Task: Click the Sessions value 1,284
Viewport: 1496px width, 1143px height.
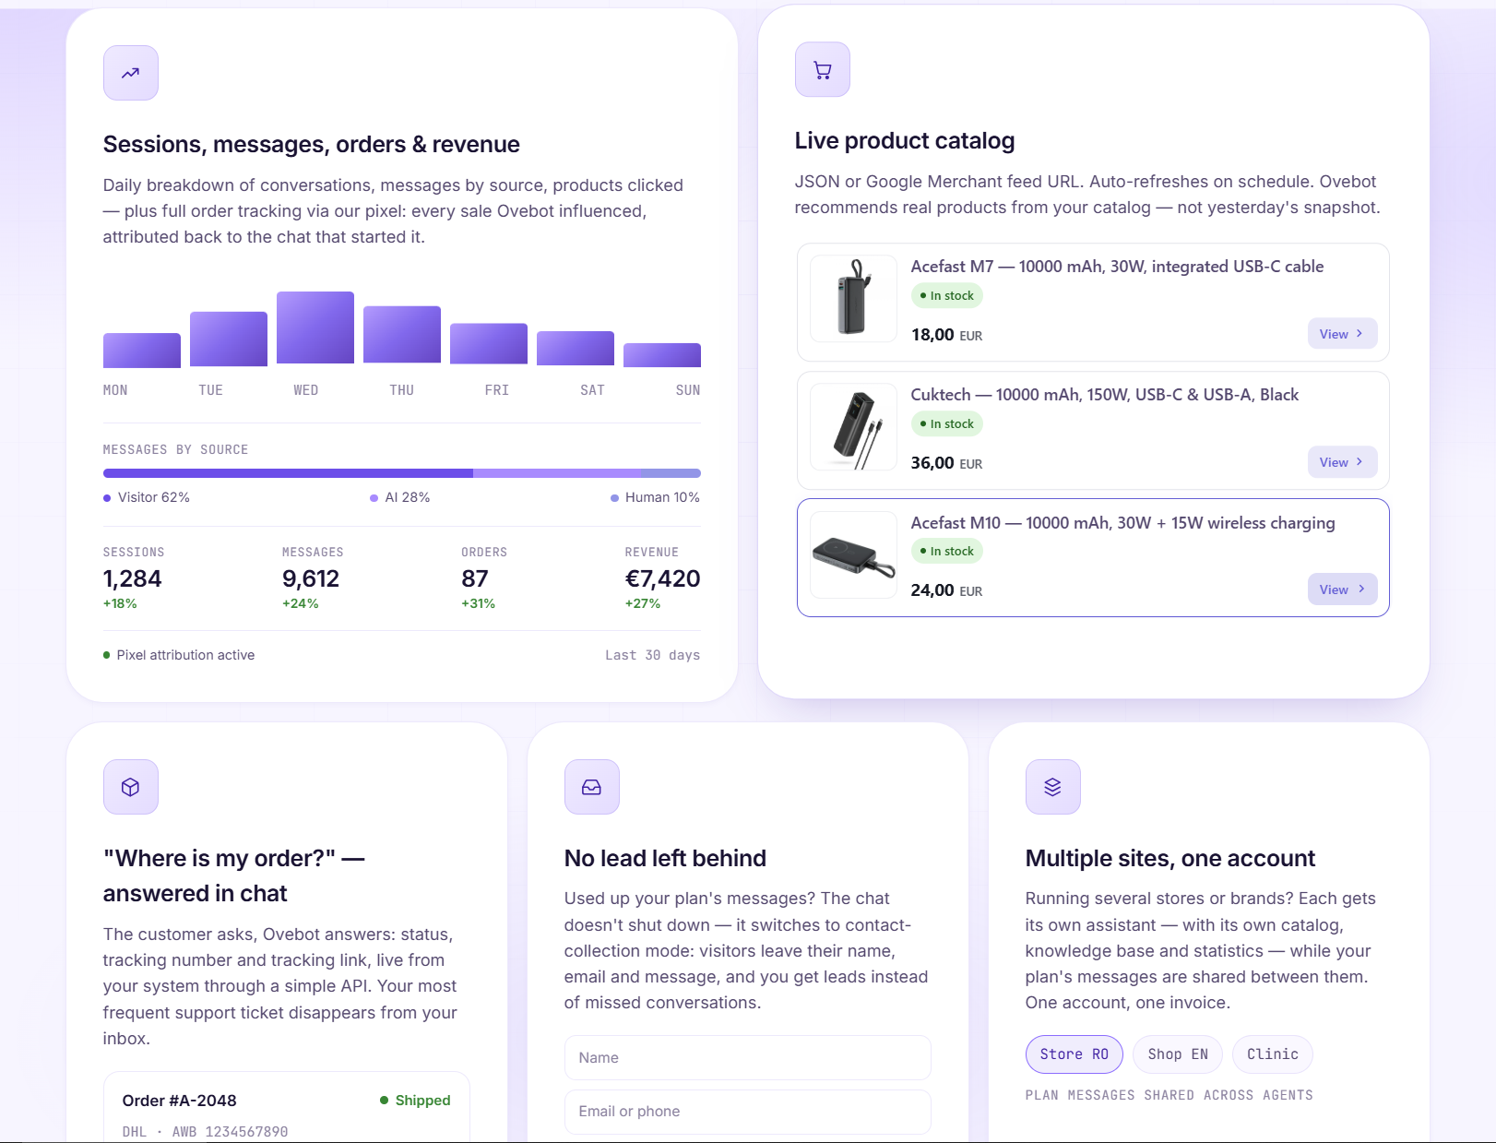Action: (132, 579)
